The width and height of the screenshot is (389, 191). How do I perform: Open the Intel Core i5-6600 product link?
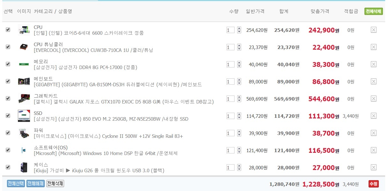click(89, 33)
